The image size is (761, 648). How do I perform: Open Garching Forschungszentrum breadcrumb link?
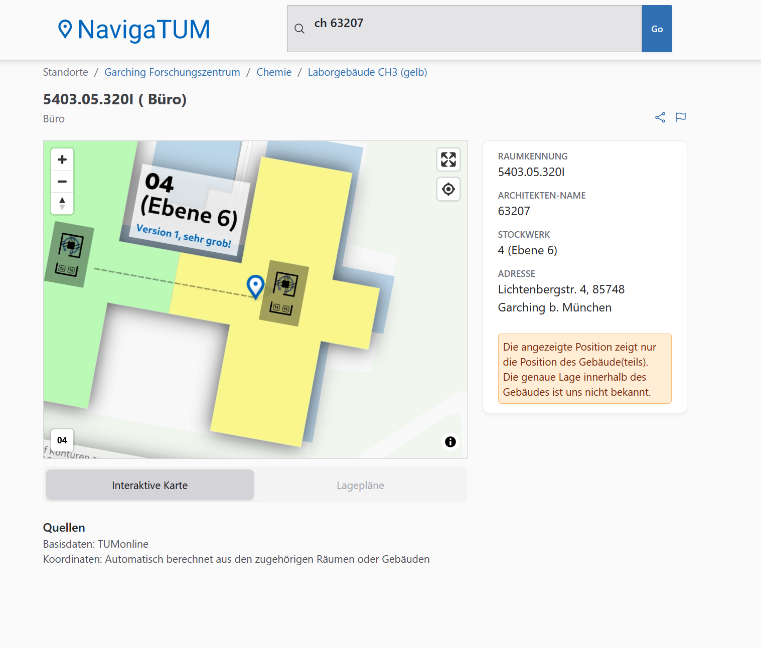coord(172,72)
